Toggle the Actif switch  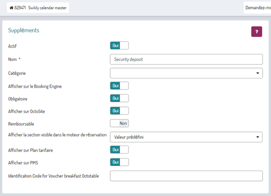(x=119, y=45)
